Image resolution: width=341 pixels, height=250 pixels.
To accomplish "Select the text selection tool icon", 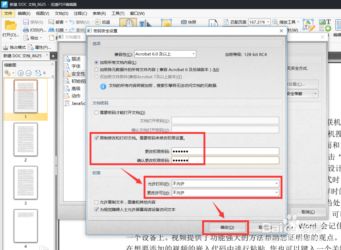I will click(145, 23).
